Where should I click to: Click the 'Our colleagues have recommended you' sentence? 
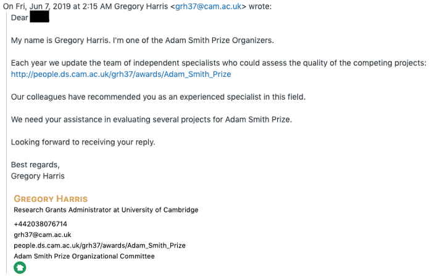pos(158,97)
